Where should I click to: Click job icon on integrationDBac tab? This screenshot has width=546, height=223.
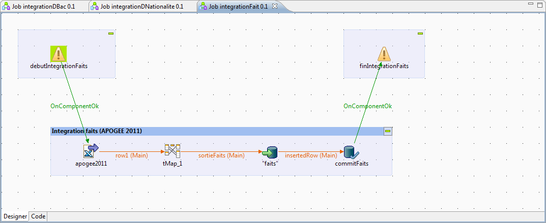click(x=8, y=6)
